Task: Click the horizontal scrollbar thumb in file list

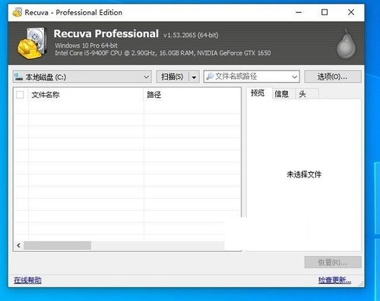Action: [x=58, y=245]
